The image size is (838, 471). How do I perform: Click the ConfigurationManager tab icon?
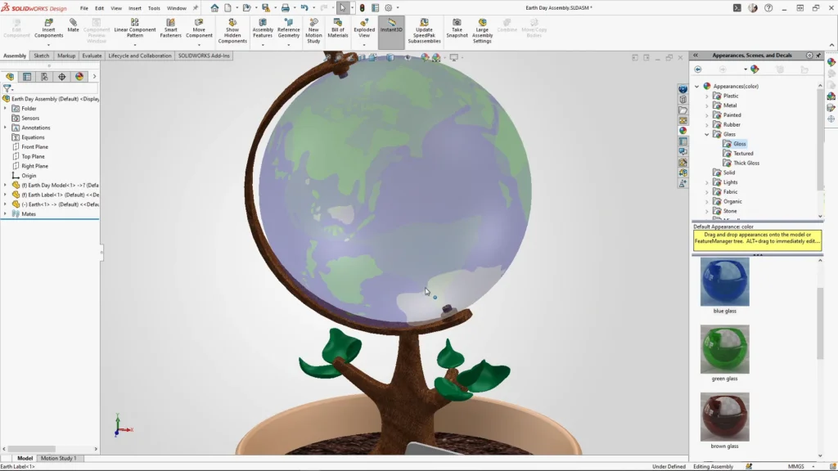pyautogui.click(x=44, y=77)
